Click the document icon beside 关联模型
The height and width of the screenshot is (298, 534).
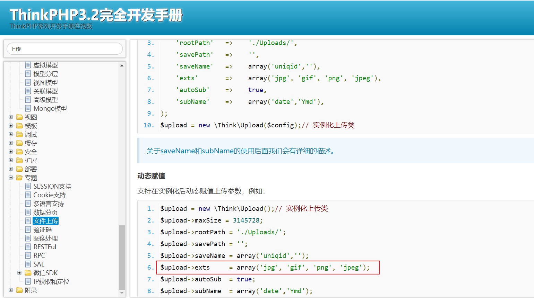[28, 91]
